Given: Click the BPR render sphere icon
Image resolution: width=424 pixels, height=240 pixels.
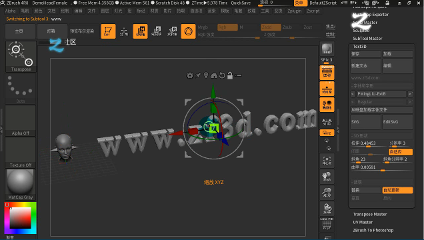Looking at the screenshot, I should coord(327,49).
